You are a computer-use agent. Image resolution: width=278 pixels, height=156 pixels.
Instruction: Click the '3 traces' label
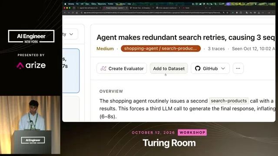(216, 49)
